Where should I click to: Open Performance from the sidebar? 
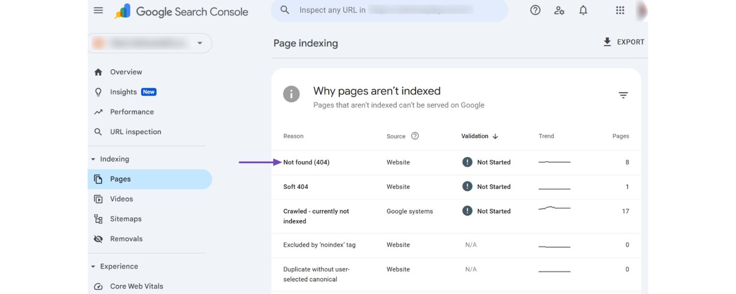coord(131,111)
